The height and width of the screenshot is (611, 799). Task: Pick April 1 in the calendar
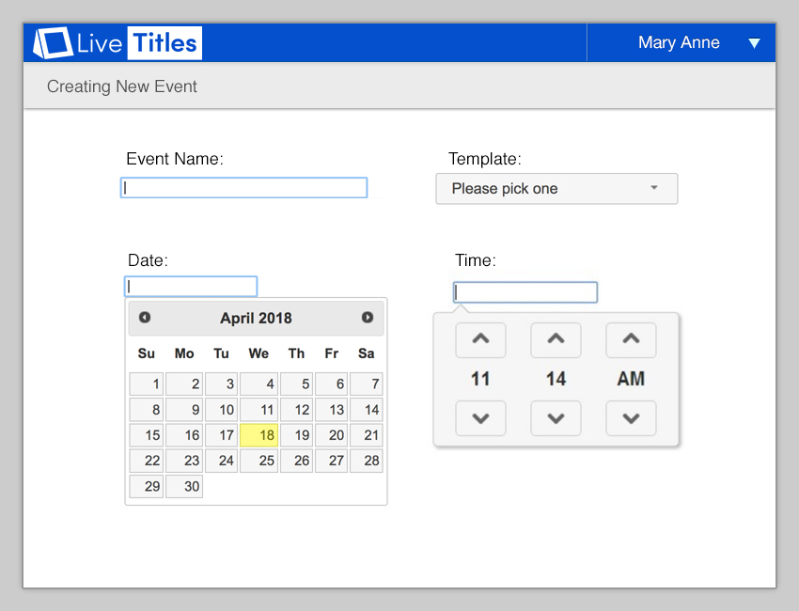point(147,384)
